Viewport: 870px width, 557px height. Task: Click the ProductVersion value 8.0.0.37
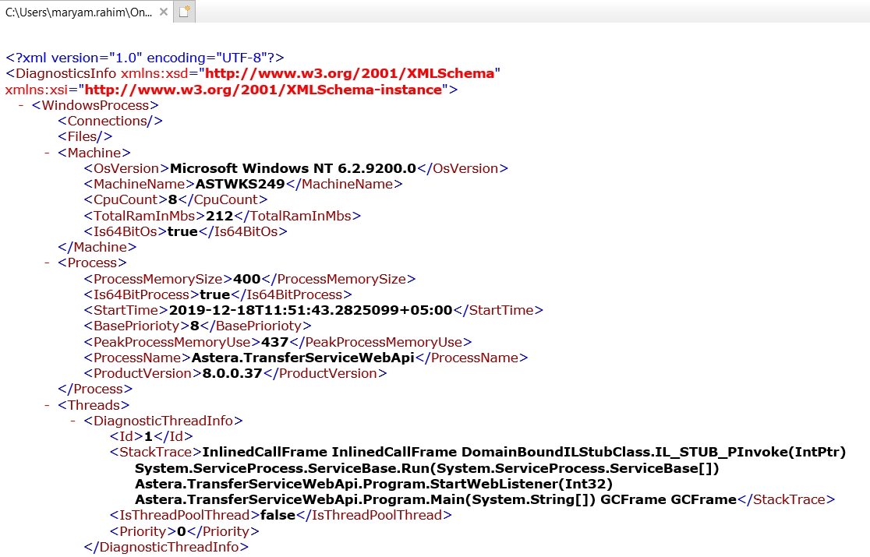click(232, 374)
